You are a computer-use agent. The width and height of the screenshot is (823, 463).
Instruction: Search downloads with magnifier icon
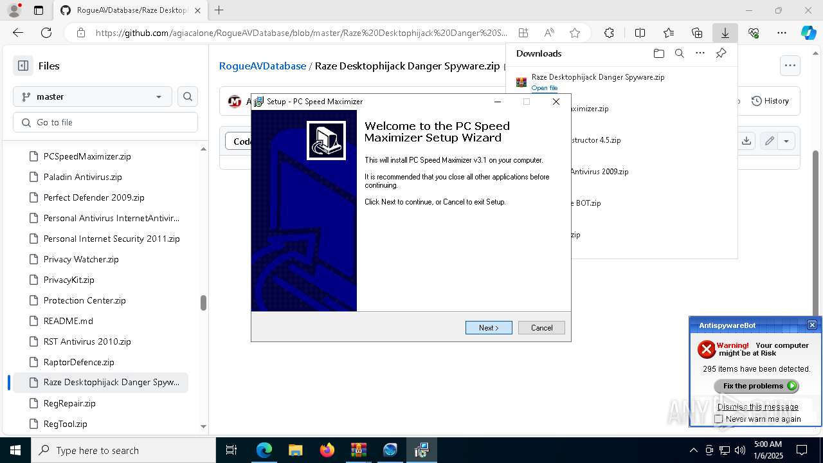tap(679, 53)
